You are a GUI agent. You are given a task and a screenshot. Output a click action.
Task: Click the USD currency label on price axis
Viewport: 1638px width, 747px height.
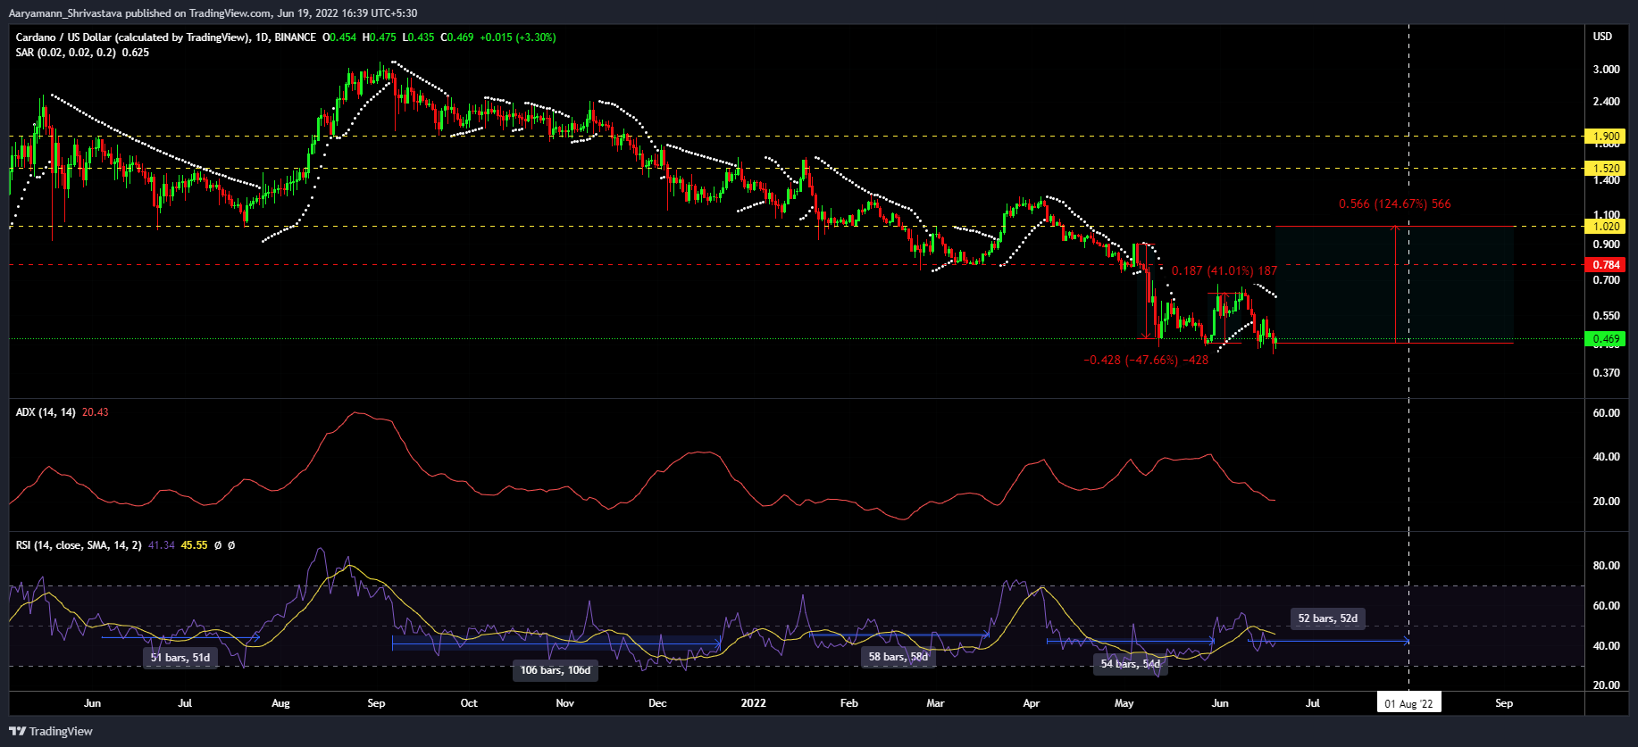pos(1603,37)
